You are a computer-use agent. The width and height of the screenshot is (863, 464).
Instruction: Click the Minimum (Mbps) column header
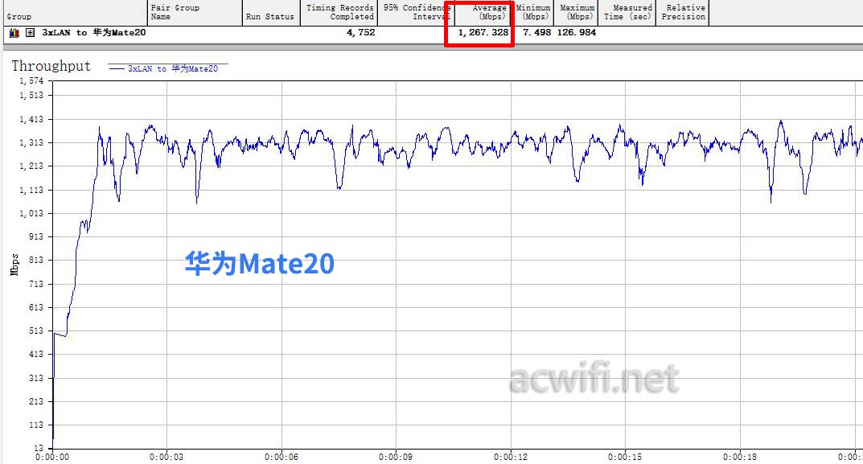(x=532, y=13)
